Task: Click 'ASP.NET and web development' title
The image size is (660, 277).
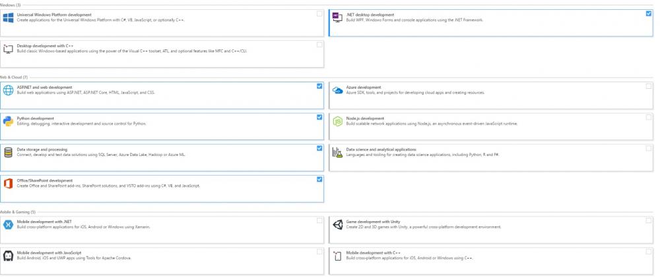Action: point(44,88)
